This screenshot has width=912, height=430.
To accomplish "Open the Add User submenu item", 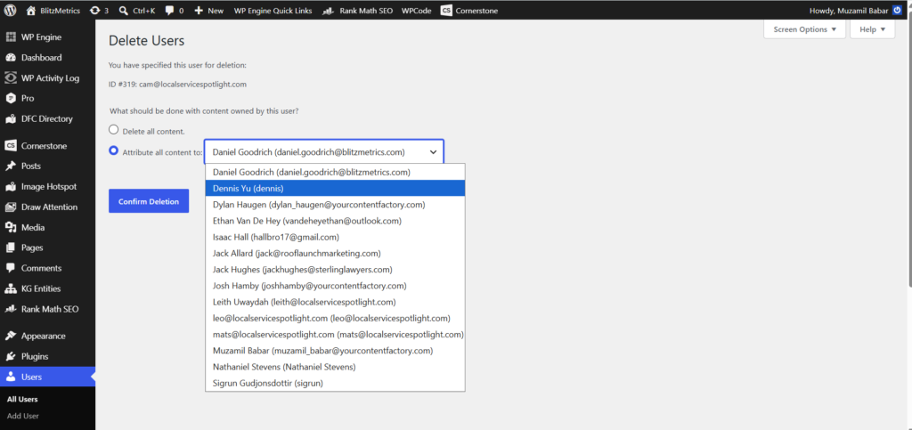I will pyautogui.click(x=22, y=416).
